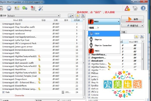
Task: Toggle the Lydia plugin checkbox
Action: pyautogui.click(x=89, y=79)
